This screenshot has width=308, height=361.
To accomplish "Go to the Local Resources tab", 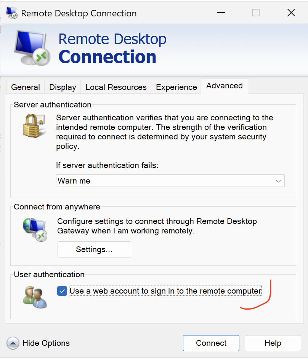I will (116, 87).
